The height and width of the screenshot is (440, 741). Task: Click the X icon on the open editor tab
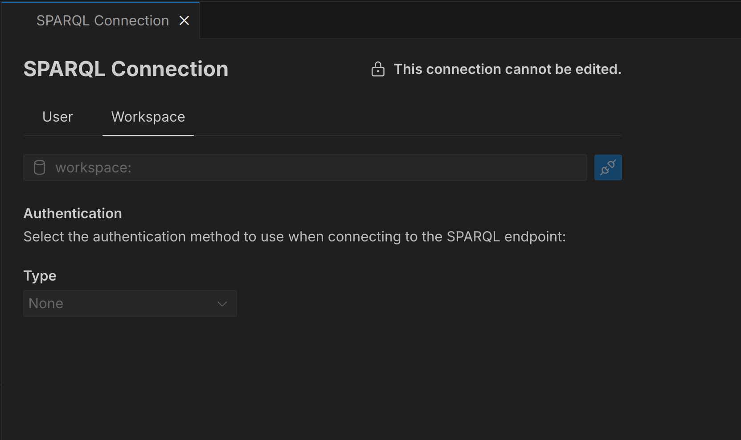pyautogui.click(x=184, y=20)
